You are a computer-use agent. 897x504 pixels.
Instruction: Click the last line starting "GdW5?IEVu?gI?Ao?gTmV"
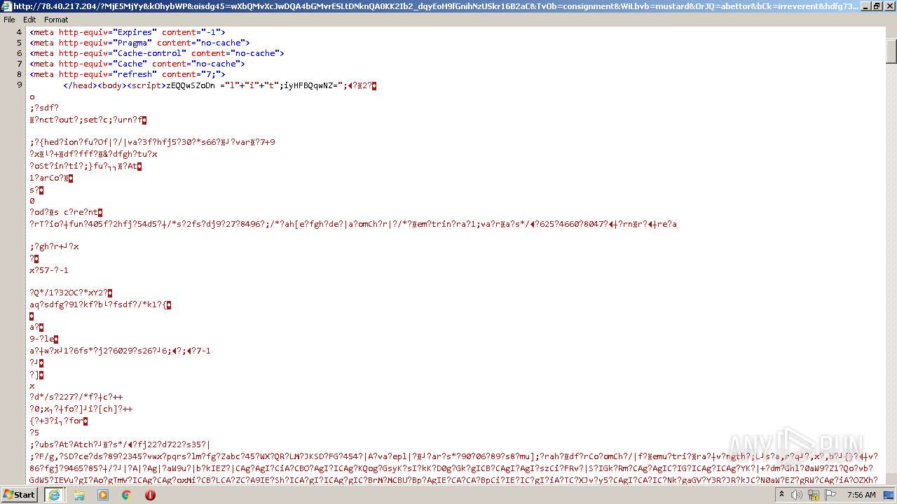click(x=453, y=479)
